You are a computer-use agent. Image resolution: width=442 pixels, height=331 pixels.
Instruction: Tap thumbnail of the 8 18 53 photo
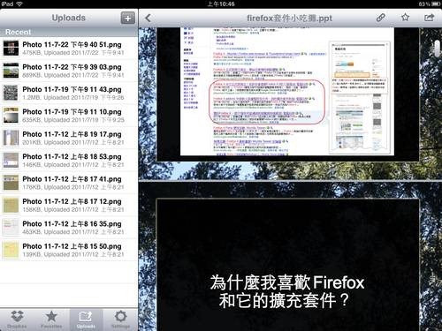[x=11, y=160]
